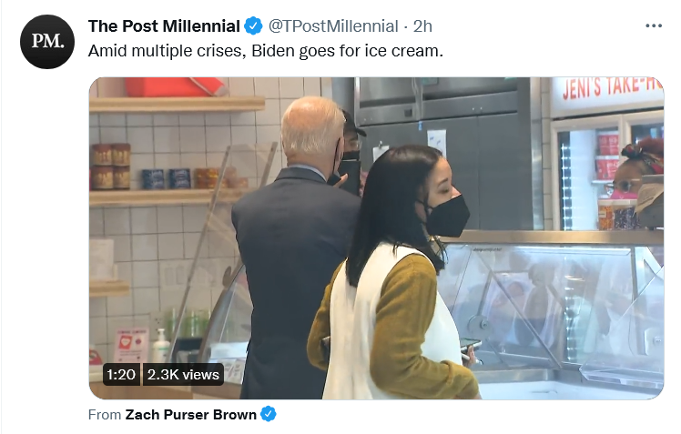The width and height of the screenshot is (681, 434).
Task: Play the embedded video thumbnail
Action: click(x=376, y=238)
